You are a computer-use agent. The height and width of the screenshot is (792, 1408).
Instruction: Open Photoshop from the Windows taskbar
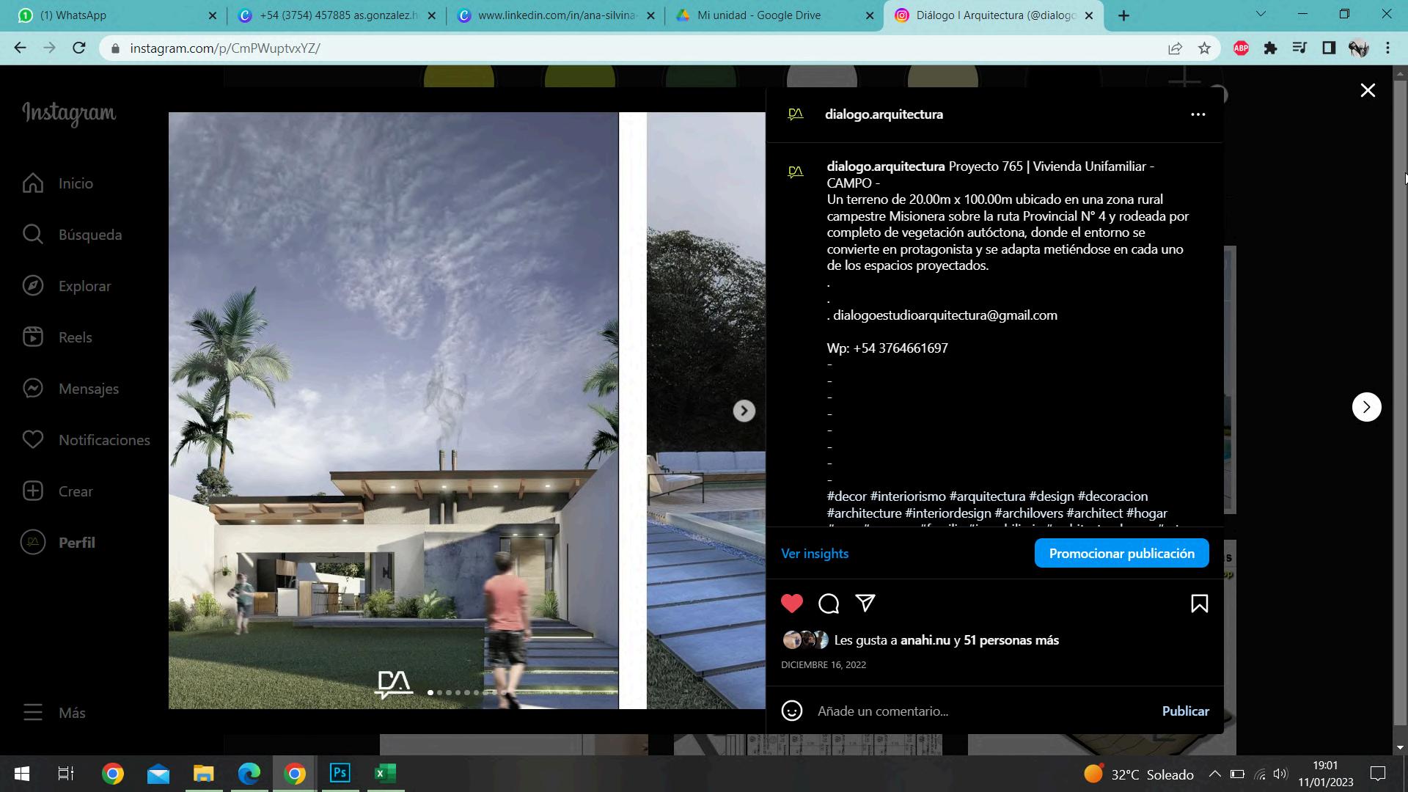click(x=340, y=774)
